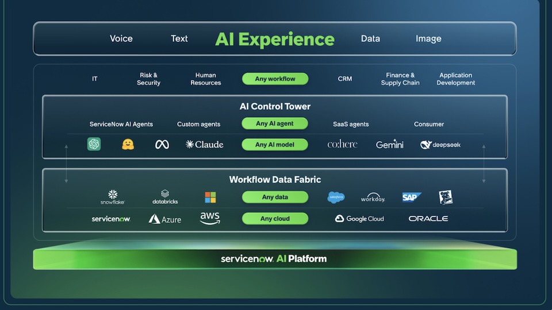Click the Meta infinity logo
This screenshot has width=552, height=310.
[x=162, y=145]
